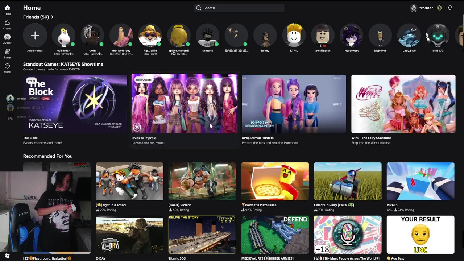Click the KPop Demon Hunters title link

(258, 138)
